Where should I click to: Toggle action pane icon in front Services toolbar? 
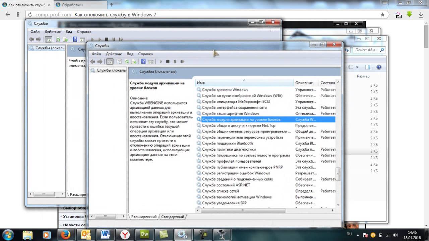pyautogui.click(x=151, y=62)
